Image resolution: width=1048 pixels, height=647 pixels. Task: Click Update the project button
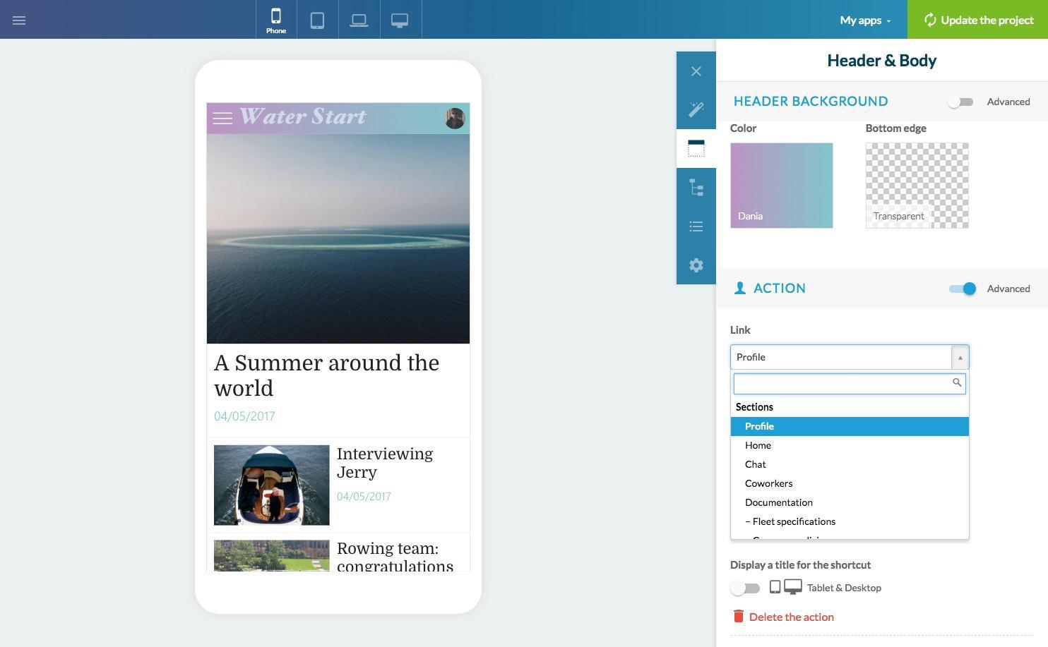click(977, 20)
